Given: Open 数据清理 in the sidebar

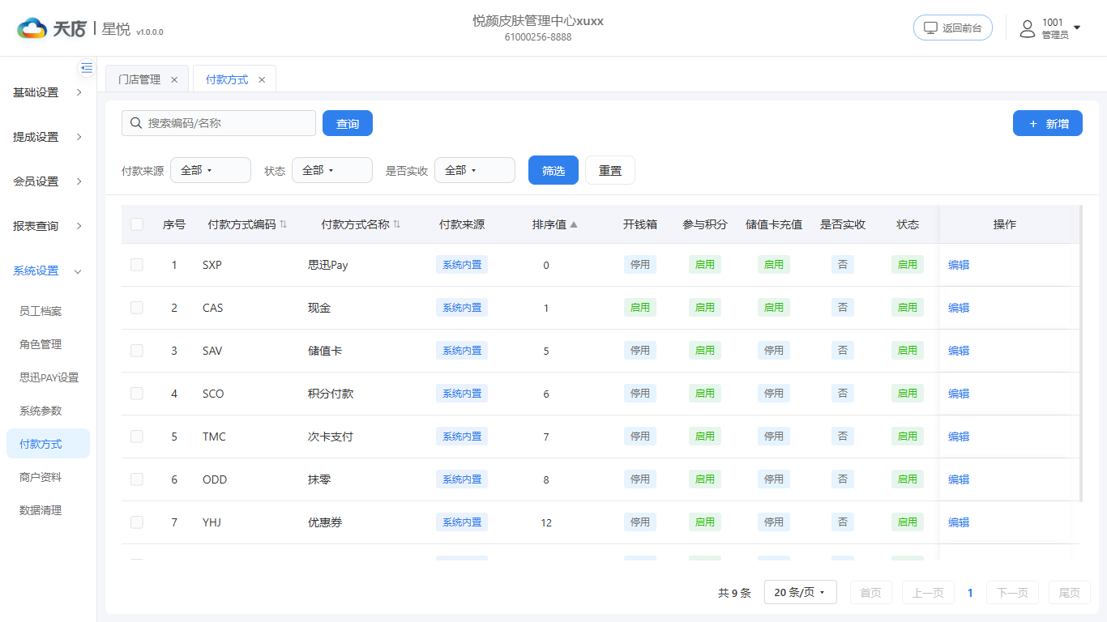Looking at the screenshot, I should 41,510.
